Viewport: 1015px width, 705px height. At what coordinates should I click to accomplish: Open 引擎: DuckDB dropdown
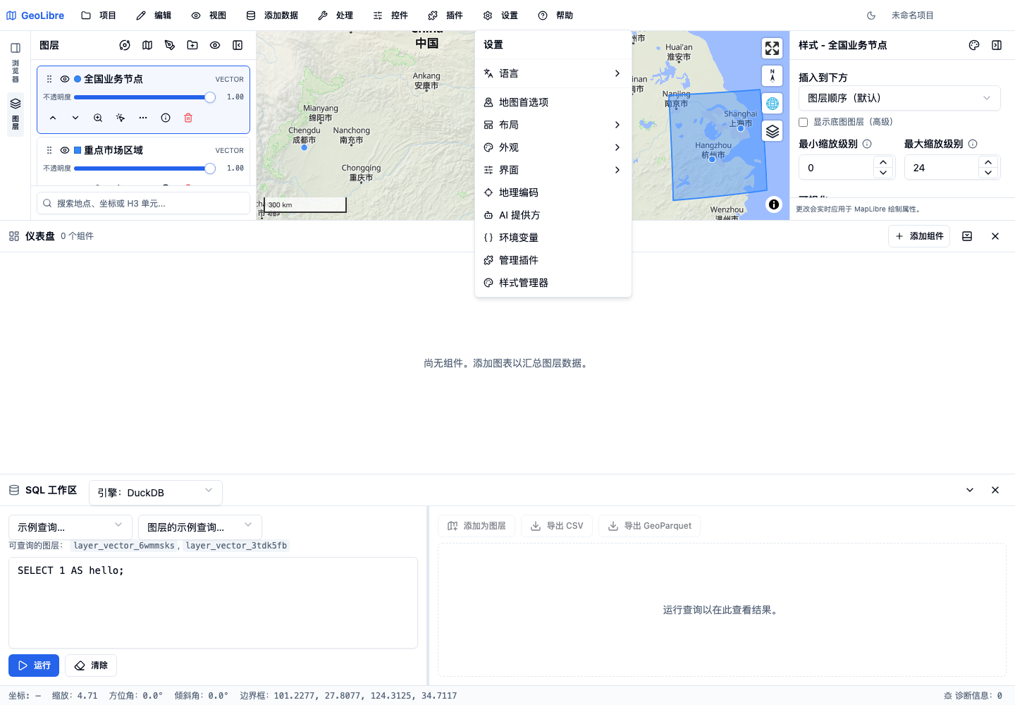[x=156, y=493]
